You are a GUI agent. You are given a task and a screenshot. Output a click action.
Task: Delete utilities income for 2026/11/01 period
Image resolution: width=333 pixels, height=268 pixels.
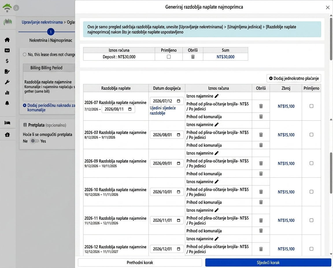[x=261, y=231]
